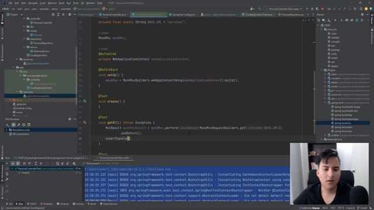The height and width of the screenshot is (210, 374).
Task: Select PersonaControllerTest.create run tab
Action: click(114, 158)
